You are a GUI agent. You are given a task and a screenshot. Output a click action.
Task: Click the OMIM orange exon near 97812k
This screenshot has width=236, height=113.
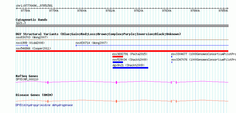(116, 101)
